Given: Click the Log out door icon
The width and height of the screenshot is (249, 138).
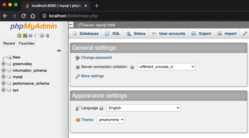Looking at the screenshot, I should 25,36.
